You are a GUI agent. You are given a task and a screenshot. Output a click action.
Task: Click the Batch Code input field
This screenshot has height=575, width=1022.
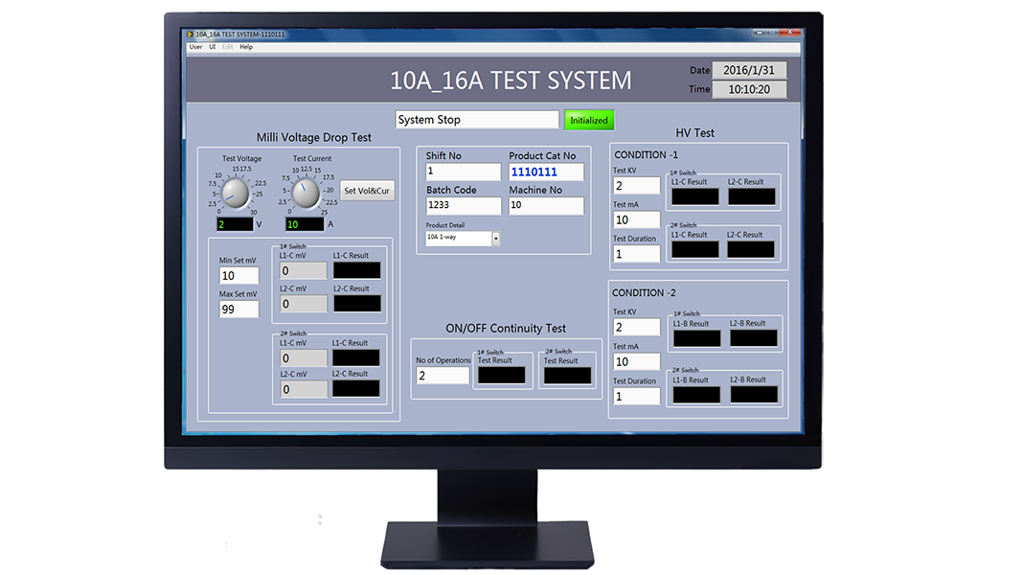point(463,205)
